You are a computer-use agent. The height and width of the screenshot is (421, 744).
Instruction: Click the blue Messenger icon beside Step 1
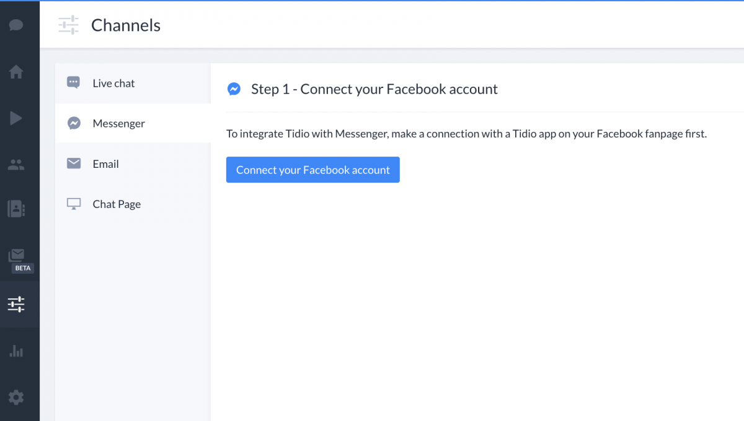[x=234, y=89]
